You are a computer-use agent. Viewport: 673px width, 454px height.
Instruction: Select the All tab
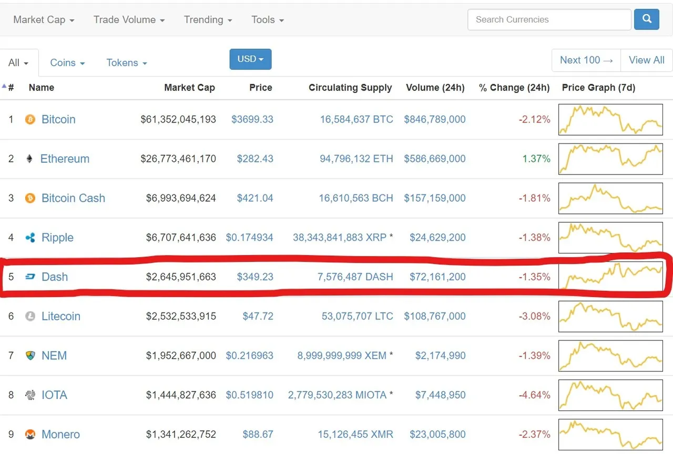tap(19, 63)
